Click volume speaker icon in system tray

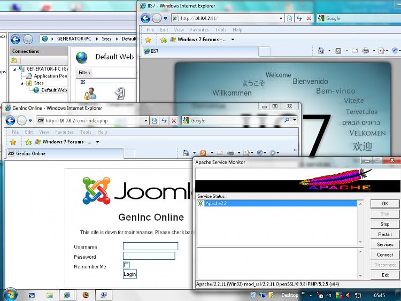point(348,295)
